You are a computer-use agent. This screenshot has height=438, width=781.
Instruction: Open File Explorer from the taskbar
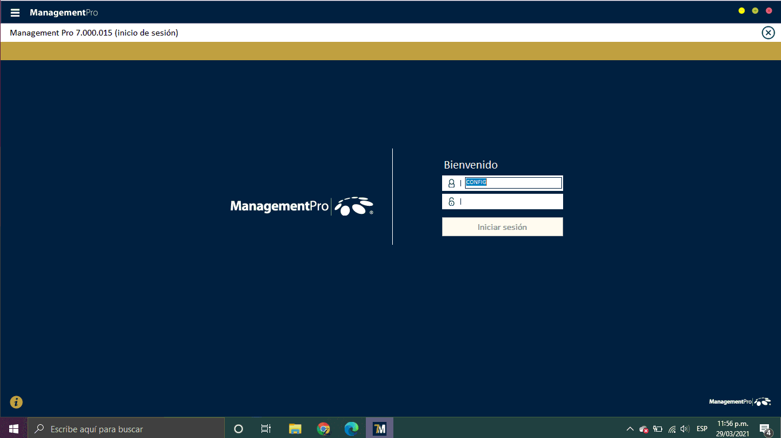(x=295, y=428)
